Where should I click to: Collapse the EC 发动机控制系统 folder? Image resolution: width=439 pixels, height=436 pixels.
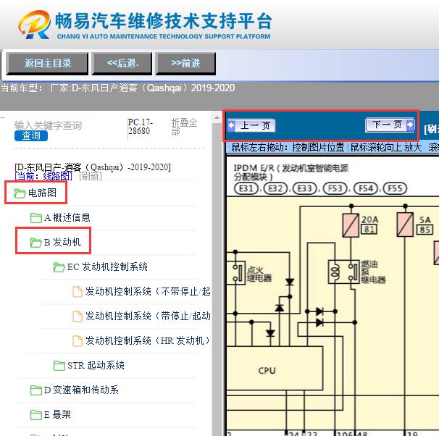pyautogui.click(x=107, y=267)
